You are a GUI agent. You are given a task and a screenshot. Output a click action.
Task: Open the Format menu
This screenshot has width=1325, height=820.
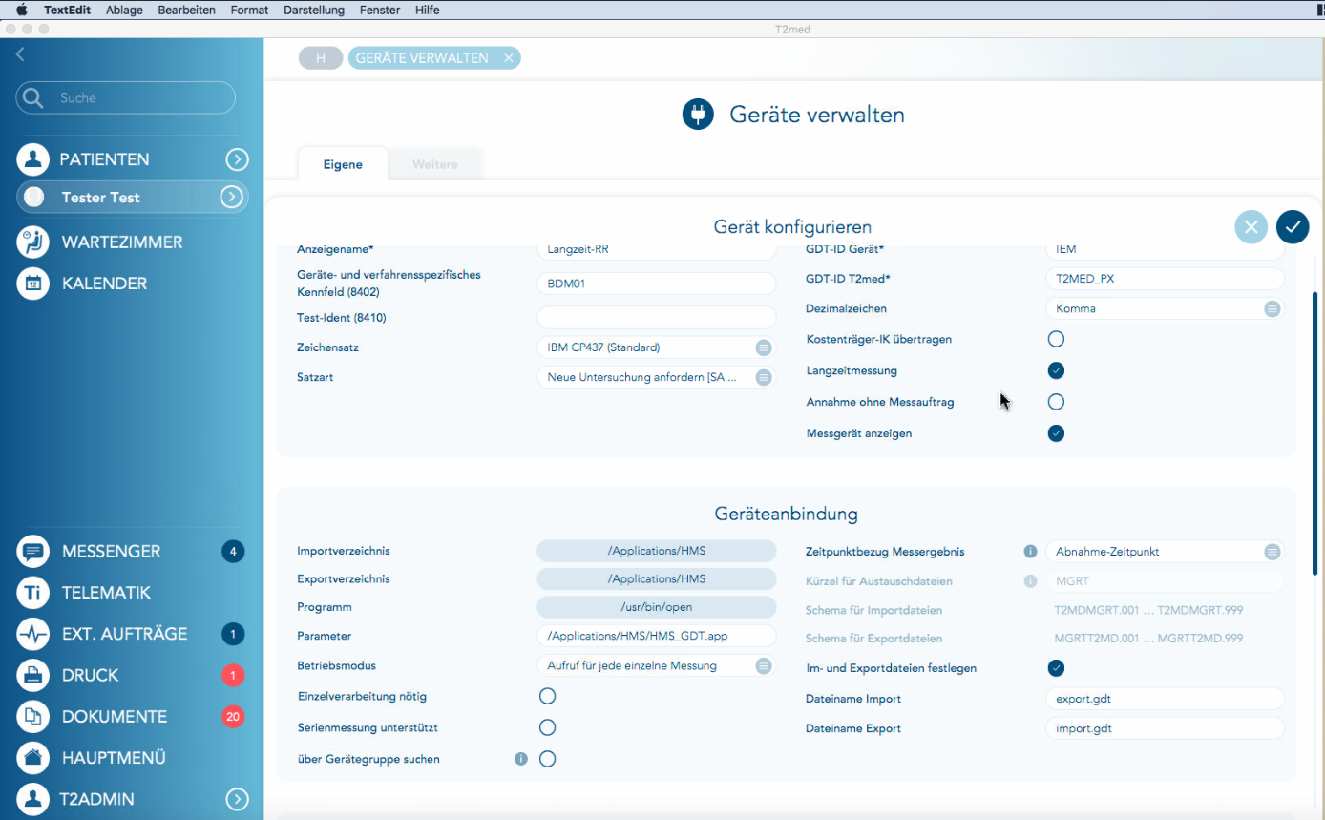(250, 10)
